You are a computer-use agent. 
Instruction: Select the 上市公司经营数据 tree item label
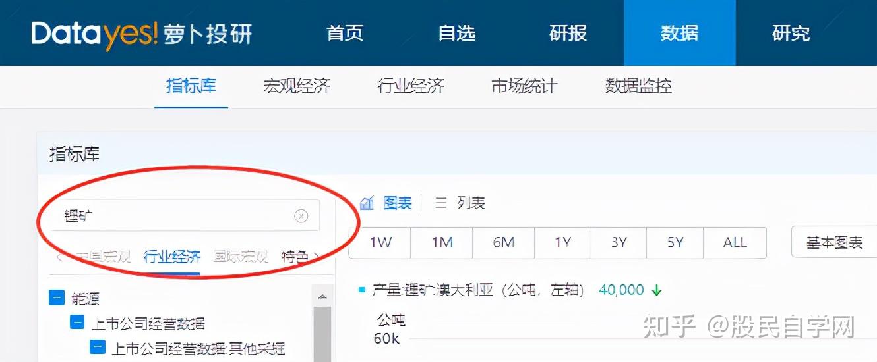coord(148,323)
